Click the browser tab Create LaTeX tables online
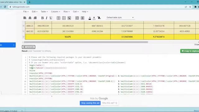Viewport: 199px width, 112px height. [x=13, y=2]
